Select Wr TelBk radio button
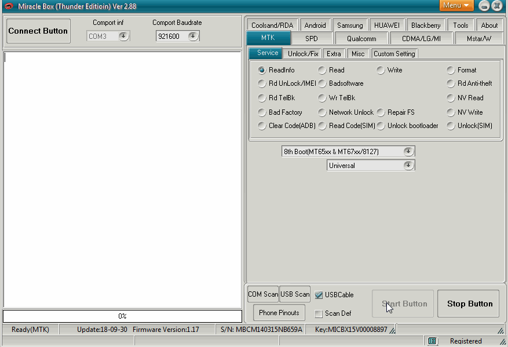Image resolution: width=508 pixels, height=347 pixels. point(322,98)
